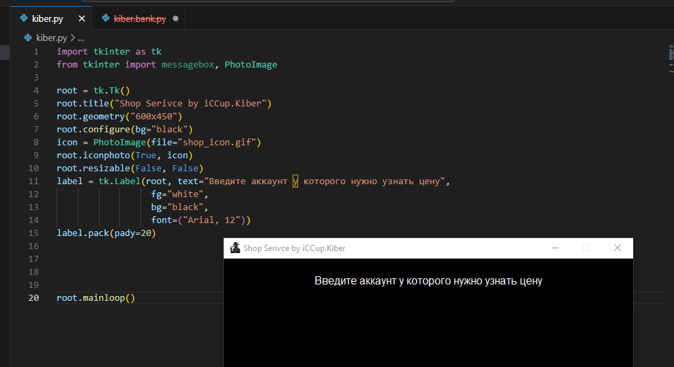Place cursor on line number 20
Image resolution: width=674 pixels, height=367 pixels.
coord(33,298)
